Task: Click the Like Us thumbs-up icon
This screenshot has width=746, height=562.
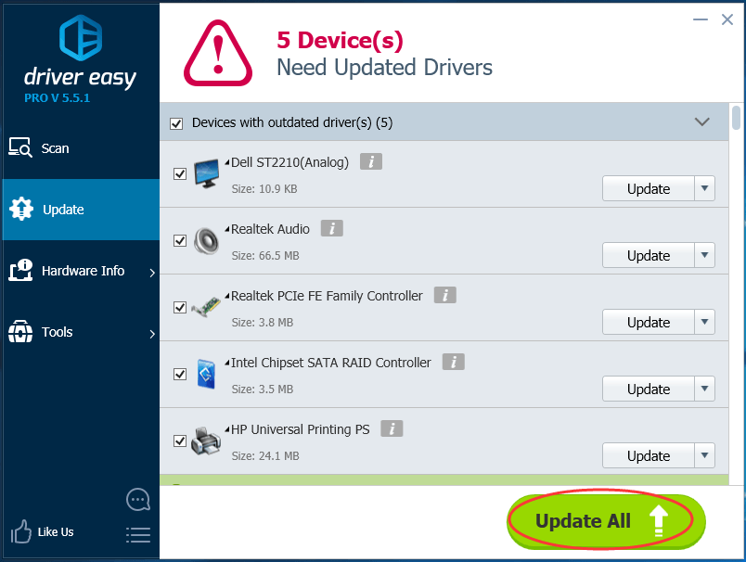Action: pos(21,531)
